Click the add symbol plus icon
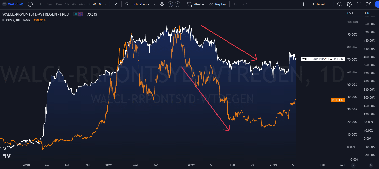Screen dimensions: 379x169 30,4
